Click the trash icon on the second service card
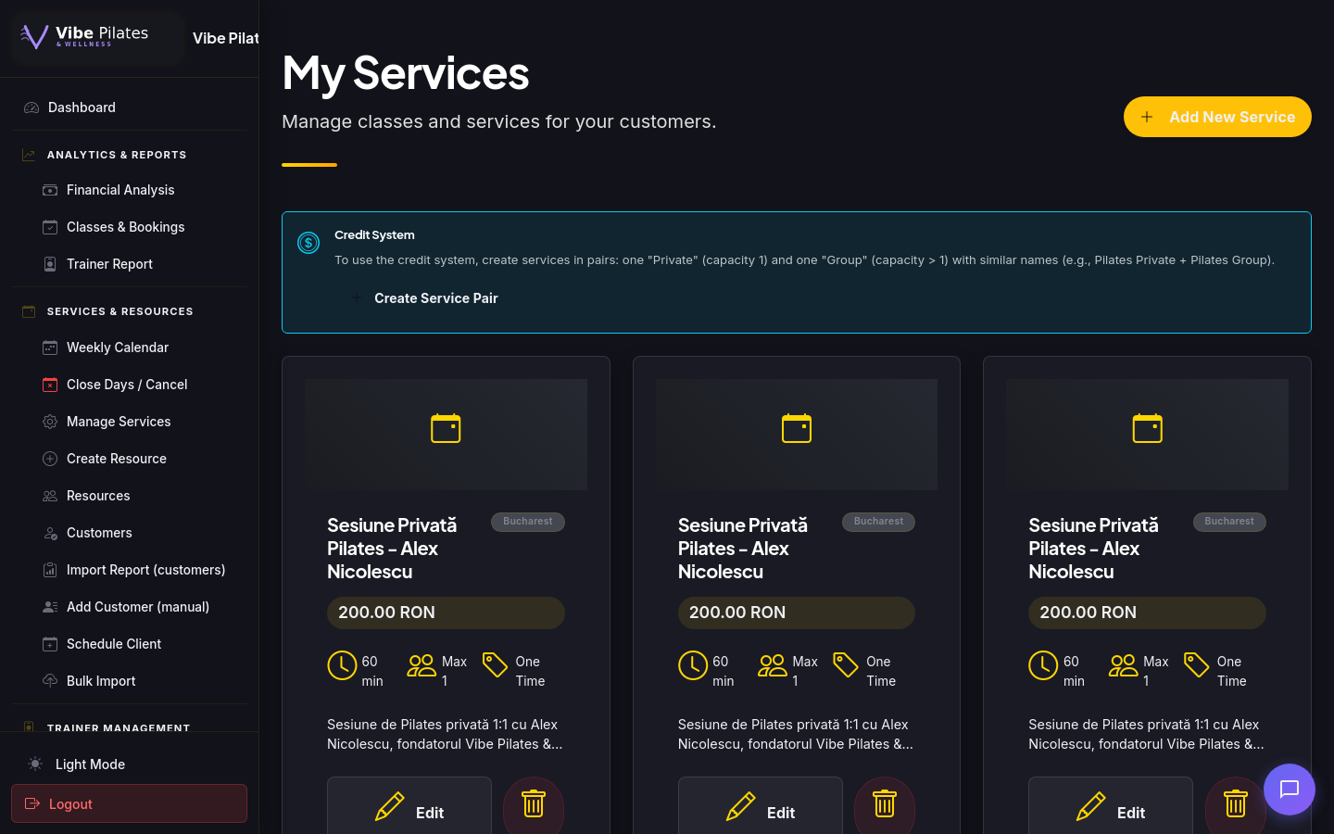The image size is (1334, 834). click(884, 804)
